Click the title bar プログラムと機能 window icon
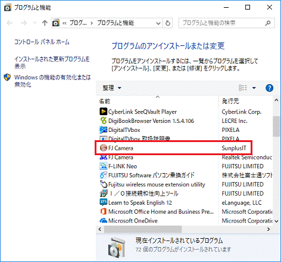The height and width of the screenshot is (262, 281). point(8,8)
